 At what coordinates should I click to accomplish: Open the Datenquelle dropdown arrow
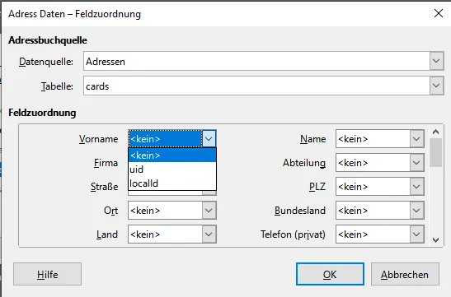coord(436,61)
